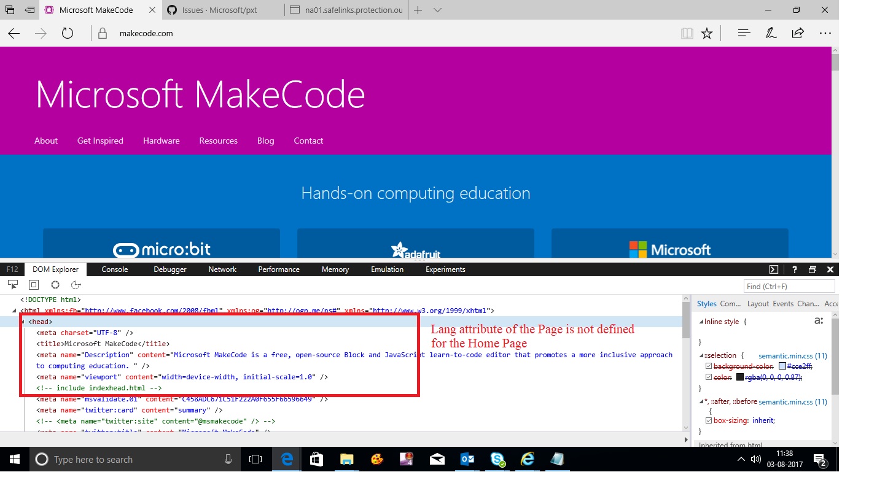Click the undock DevTools window icon

pos(813,269)
